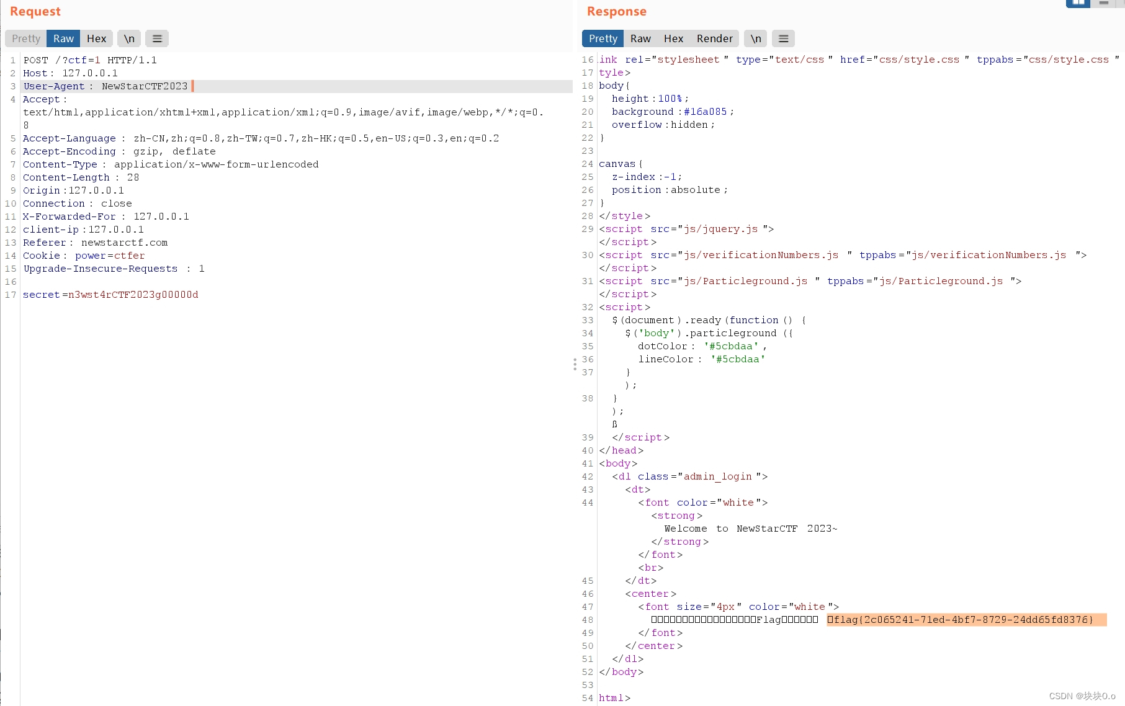Click the position:absolute CSS line

pos(670,190)
